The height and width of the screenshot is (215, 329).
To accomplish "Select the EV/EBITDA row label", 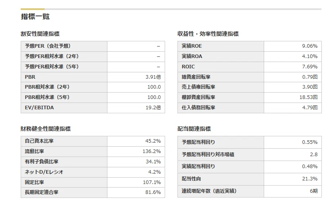I will tap(39, 108).
